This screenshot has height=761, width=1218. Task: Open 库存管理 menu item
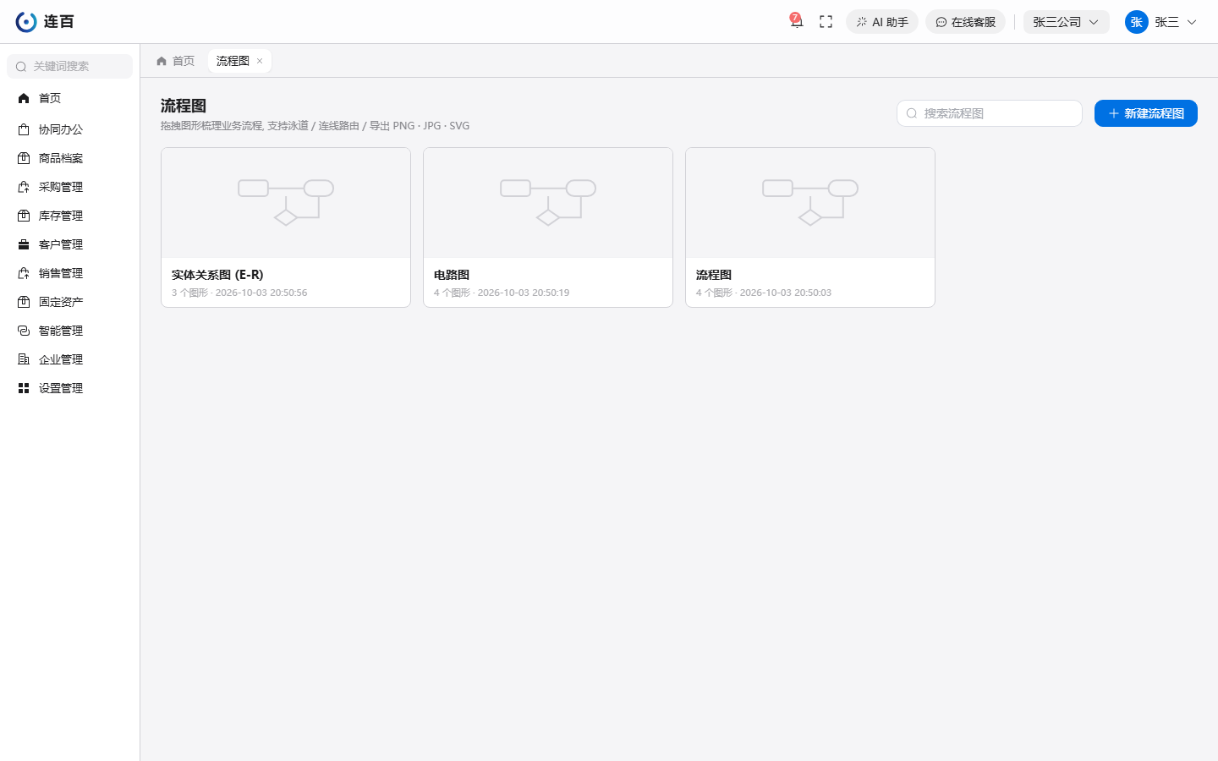[69, 216]
